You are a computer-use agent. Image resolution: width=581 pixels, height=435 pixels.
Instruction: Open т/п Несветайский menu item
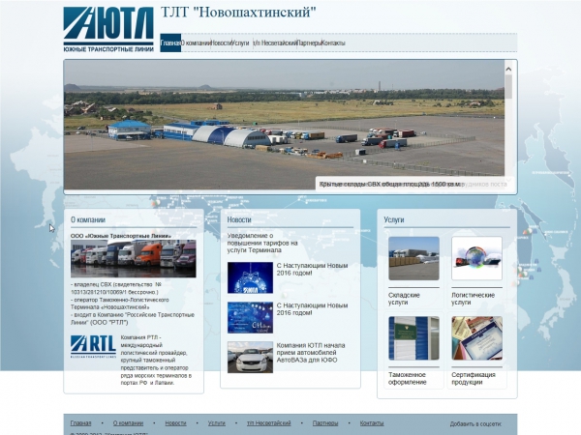[x=275, y=43]
